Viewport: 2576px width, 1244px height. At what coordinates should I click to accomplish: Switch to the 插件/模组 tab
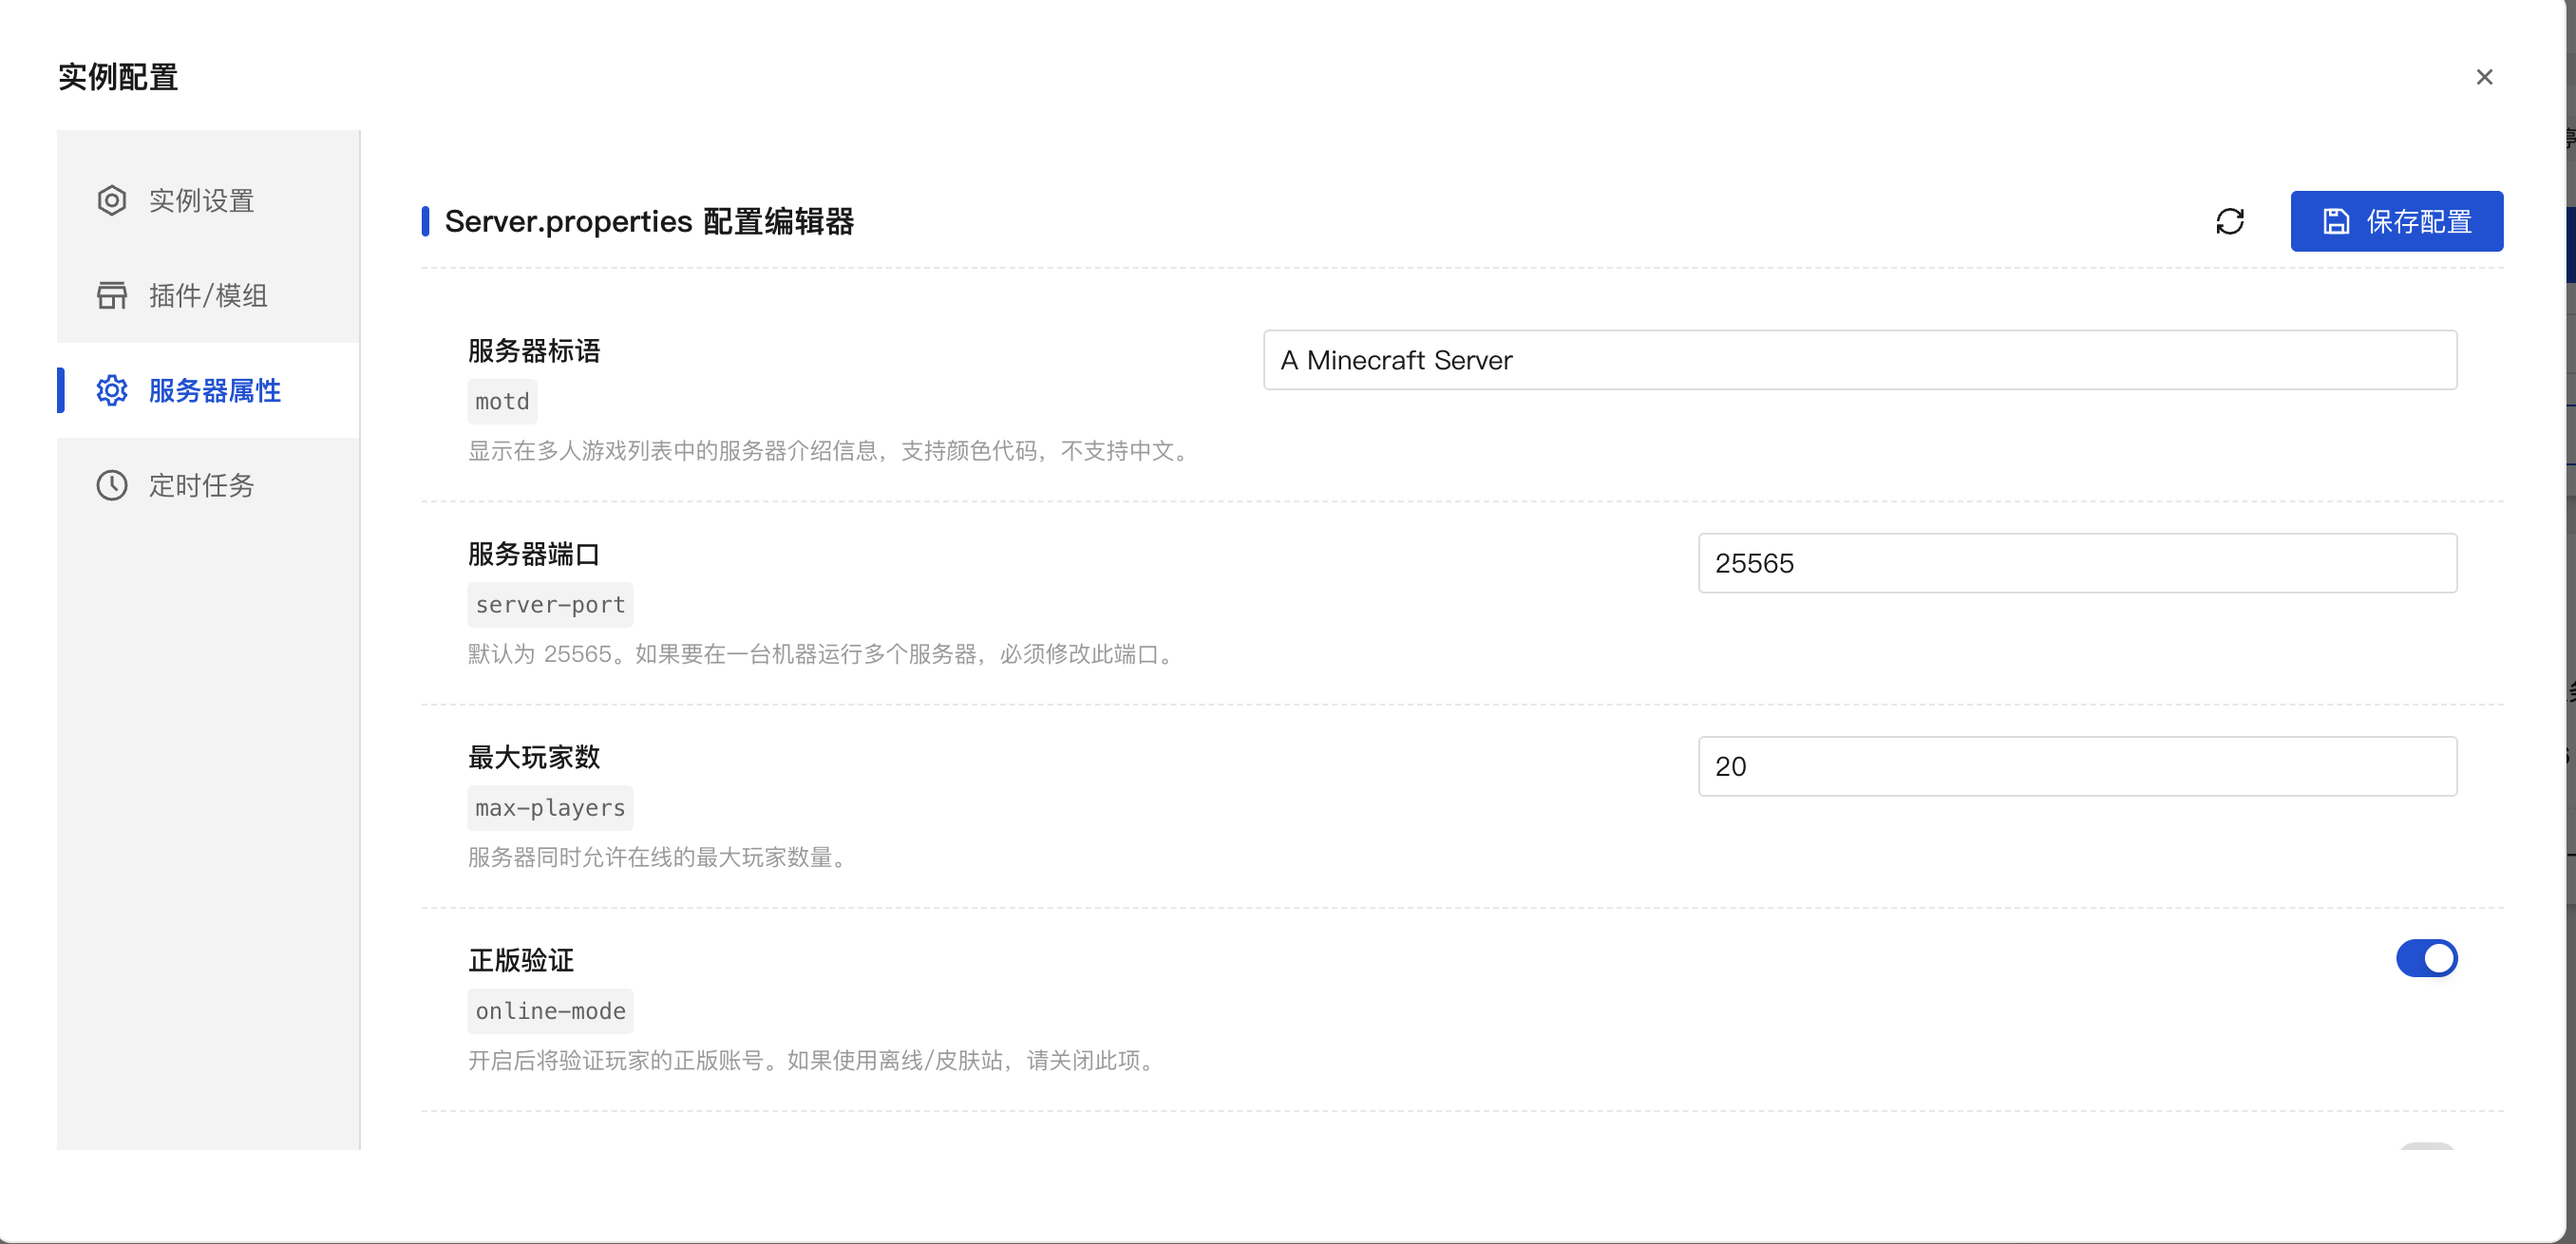click(x=207, y=295)
